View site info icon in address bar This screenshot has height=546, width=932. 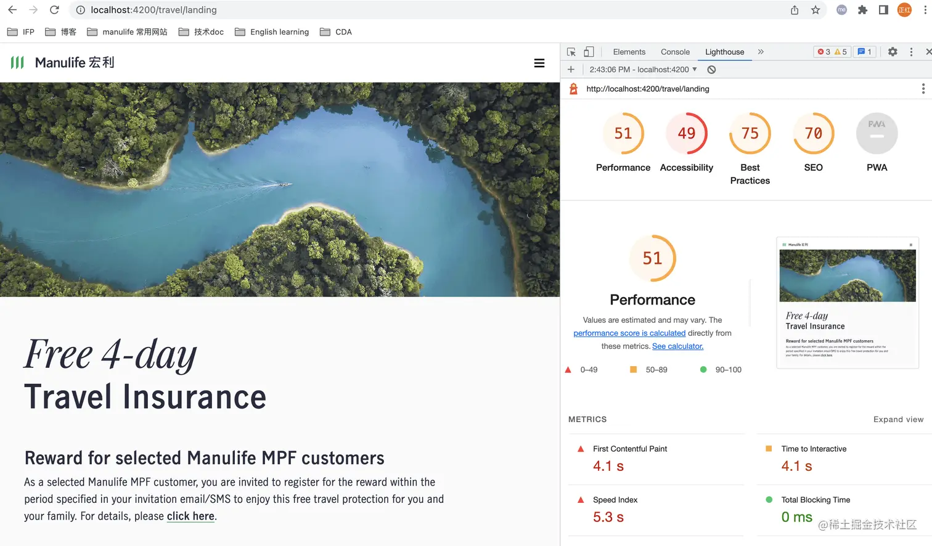click(80, 10)
